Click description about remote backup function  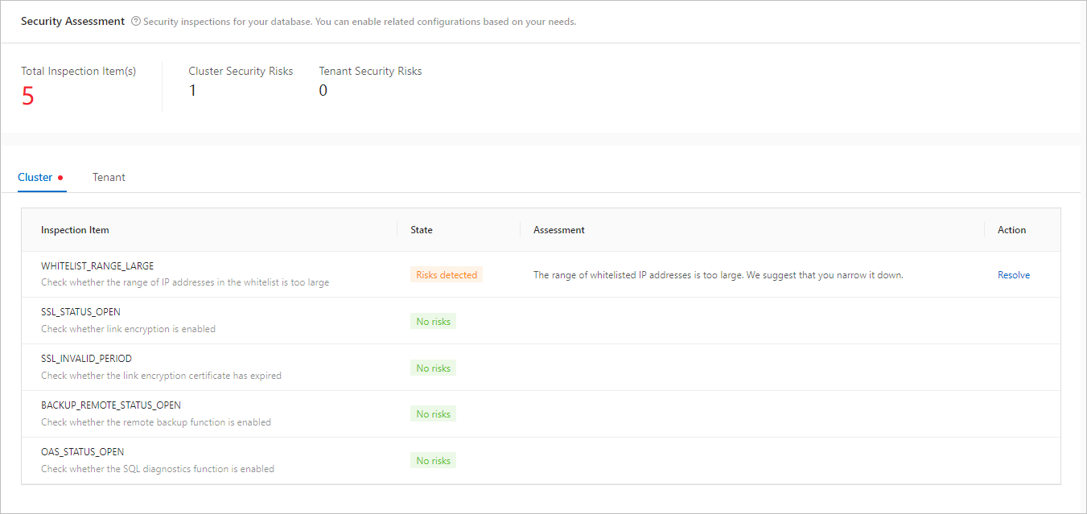[156, 422]
